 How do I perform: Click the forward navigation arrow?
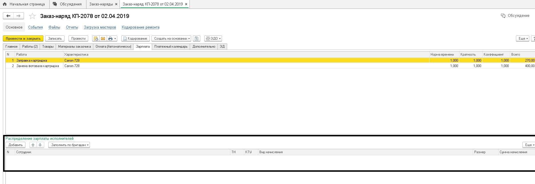19,16
